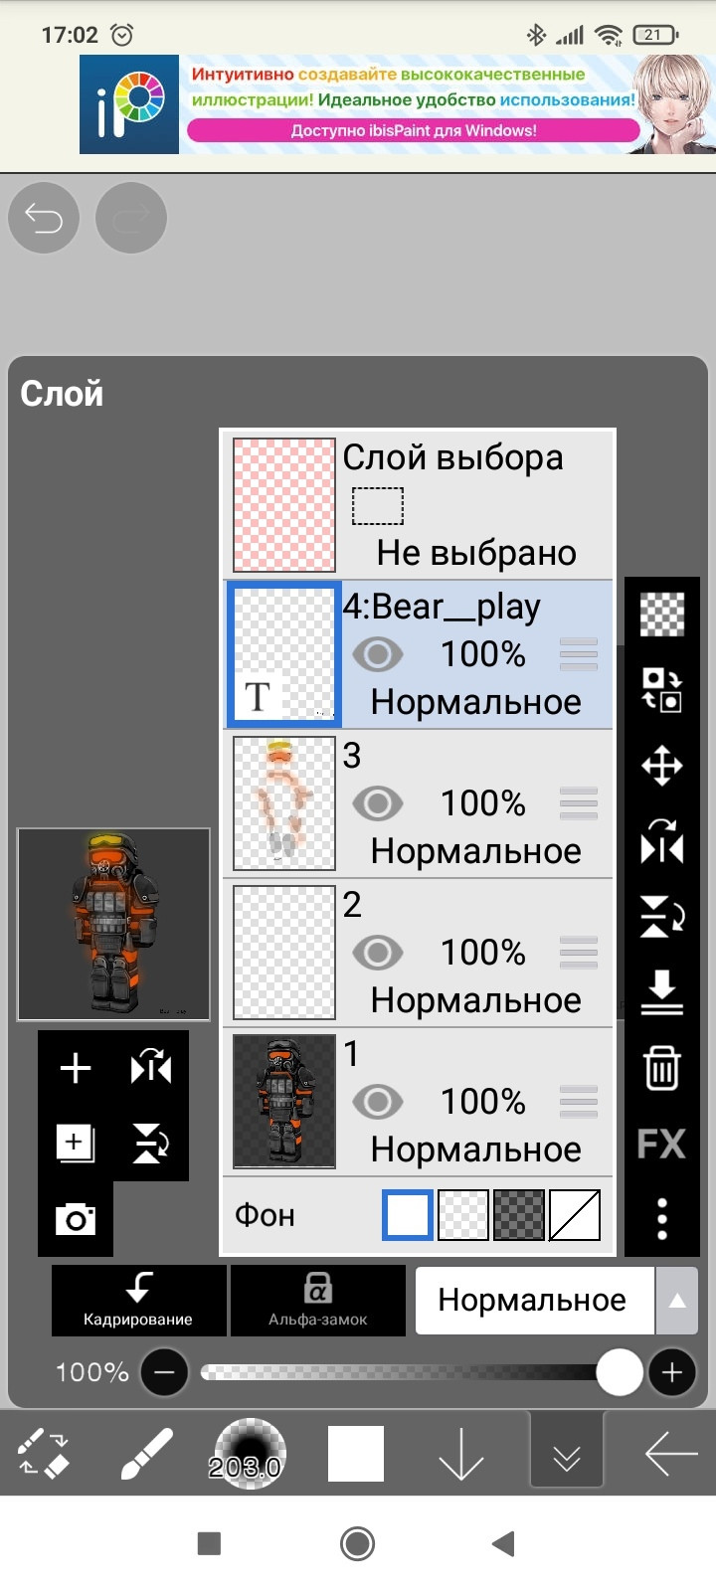Tap the merge layer down icon

(661, 991)
